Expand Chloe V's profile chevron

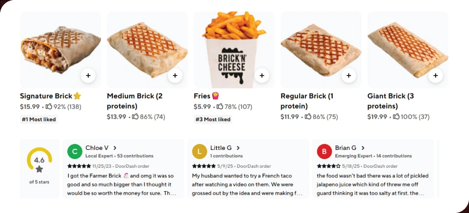pyautogui.click(x=115, y=148)
